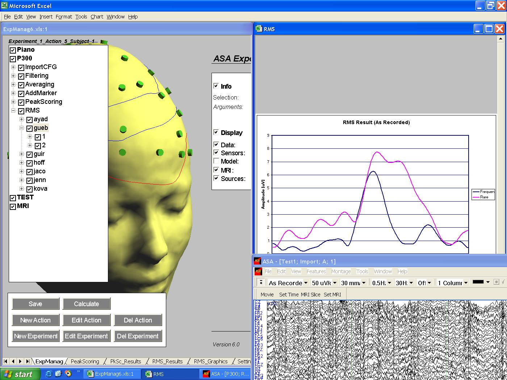The width and height of the screenshot is (507, 380).
Task: Toggle the TEST experiment checkbox
Action: (13, 198)
